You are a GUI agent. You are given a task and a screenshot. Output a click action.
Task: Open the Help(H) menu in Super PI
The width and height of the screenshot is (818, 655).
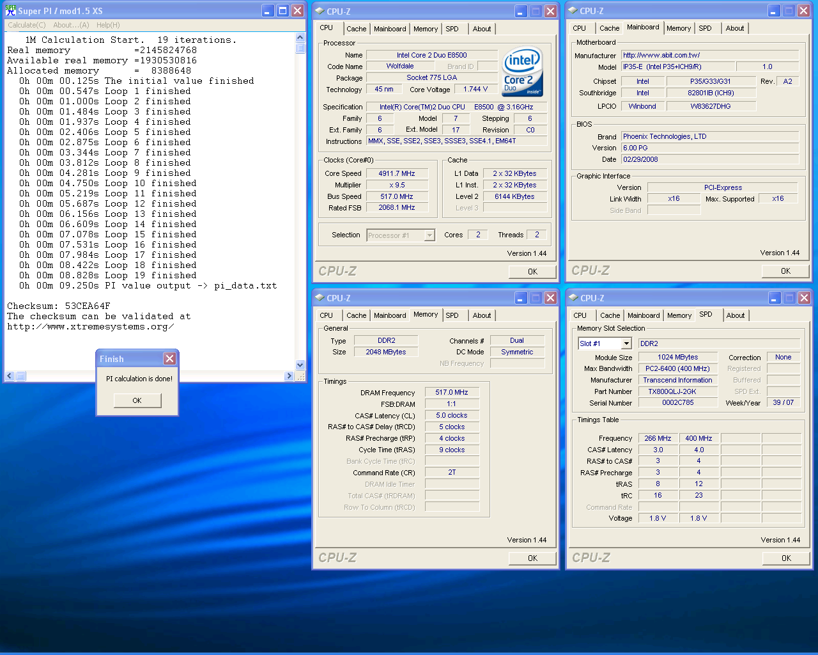click(x=108, y=25)
